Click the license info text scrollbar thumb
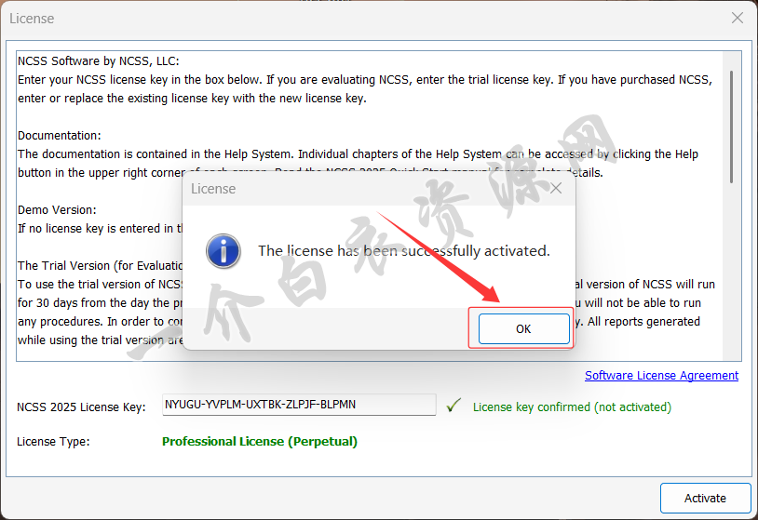Image resolution: width=758 pixels, height=520 pixels. [x=732, y=126]
